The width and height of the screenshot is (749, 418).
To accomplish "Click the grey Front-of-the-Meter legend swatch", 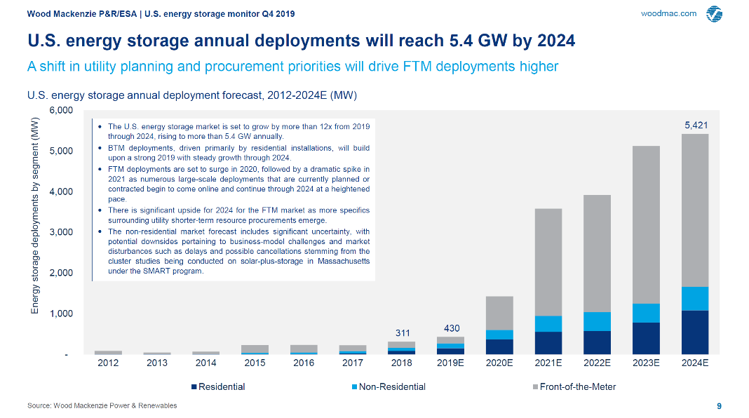I will 536,387.
